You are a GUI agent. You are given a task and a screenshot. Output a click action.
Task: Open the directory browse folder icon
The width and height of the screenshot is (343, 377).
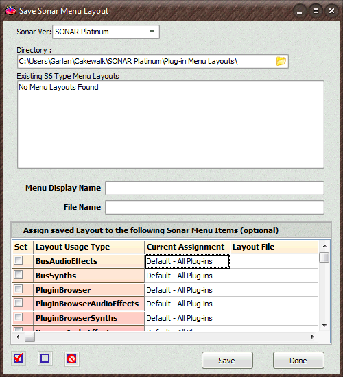[x=281, y=61]
